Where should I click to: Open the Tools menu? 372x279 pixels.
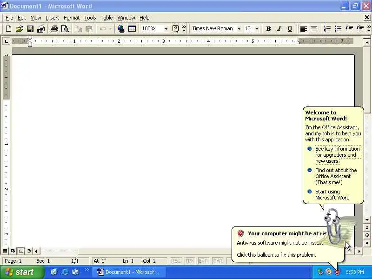click(90, 18)
